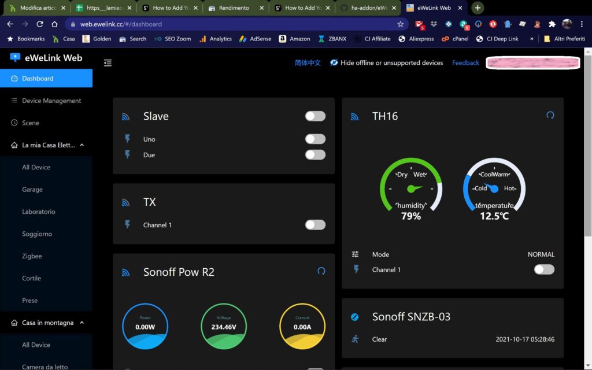This screenshot has height=370, width=592.
Task: Switch to the Rendimento browser tab
Action: tap(236, 8)
